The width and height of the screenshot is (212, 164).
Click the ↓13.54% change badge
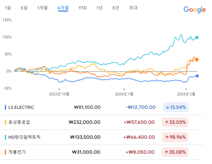pyautogui.click(x=175, y=107)
